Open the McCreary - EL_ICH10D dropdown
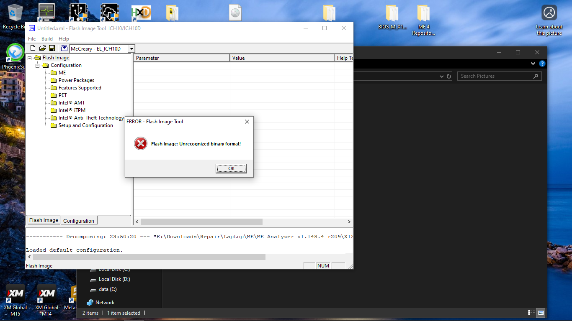The width and height of the screenshot is (572, 321). 131,49
